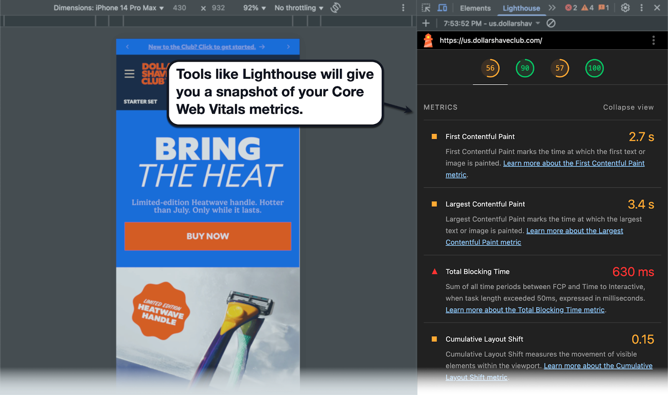Rotate the device viewport icon

(336, 7)
